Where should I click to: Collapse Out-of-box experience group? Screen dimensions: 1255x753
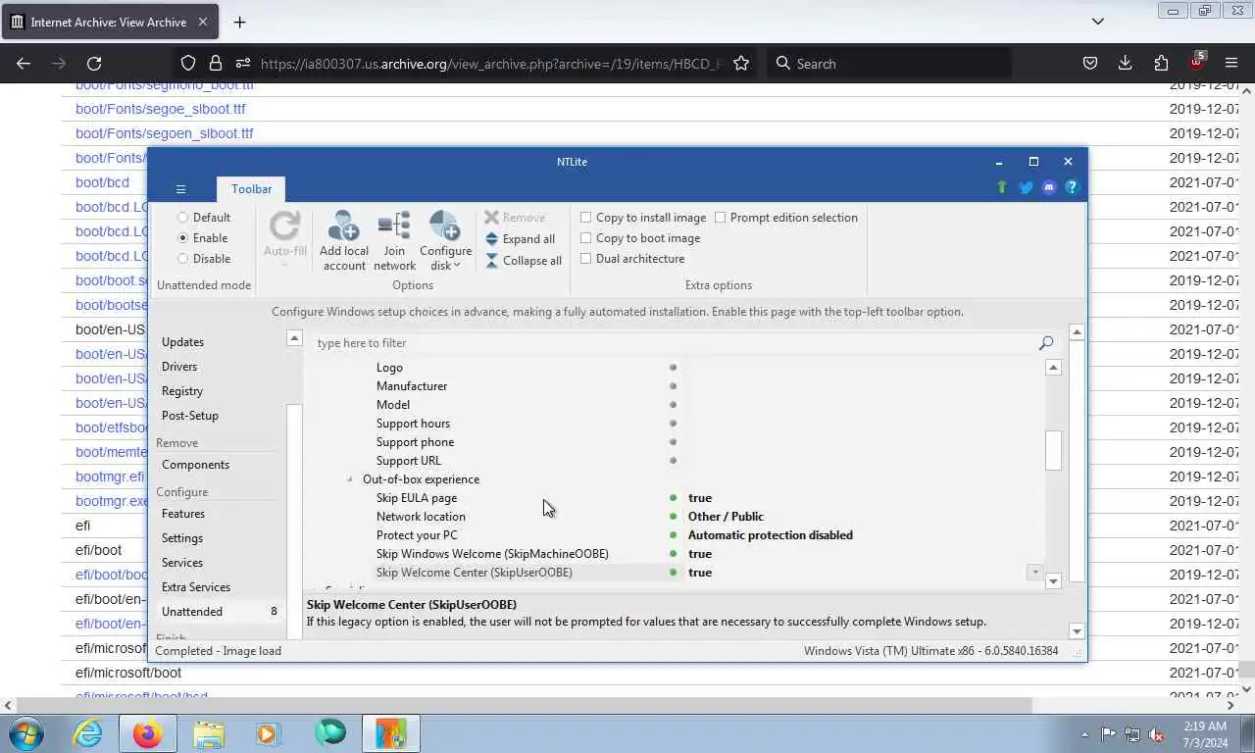[350, 479]
